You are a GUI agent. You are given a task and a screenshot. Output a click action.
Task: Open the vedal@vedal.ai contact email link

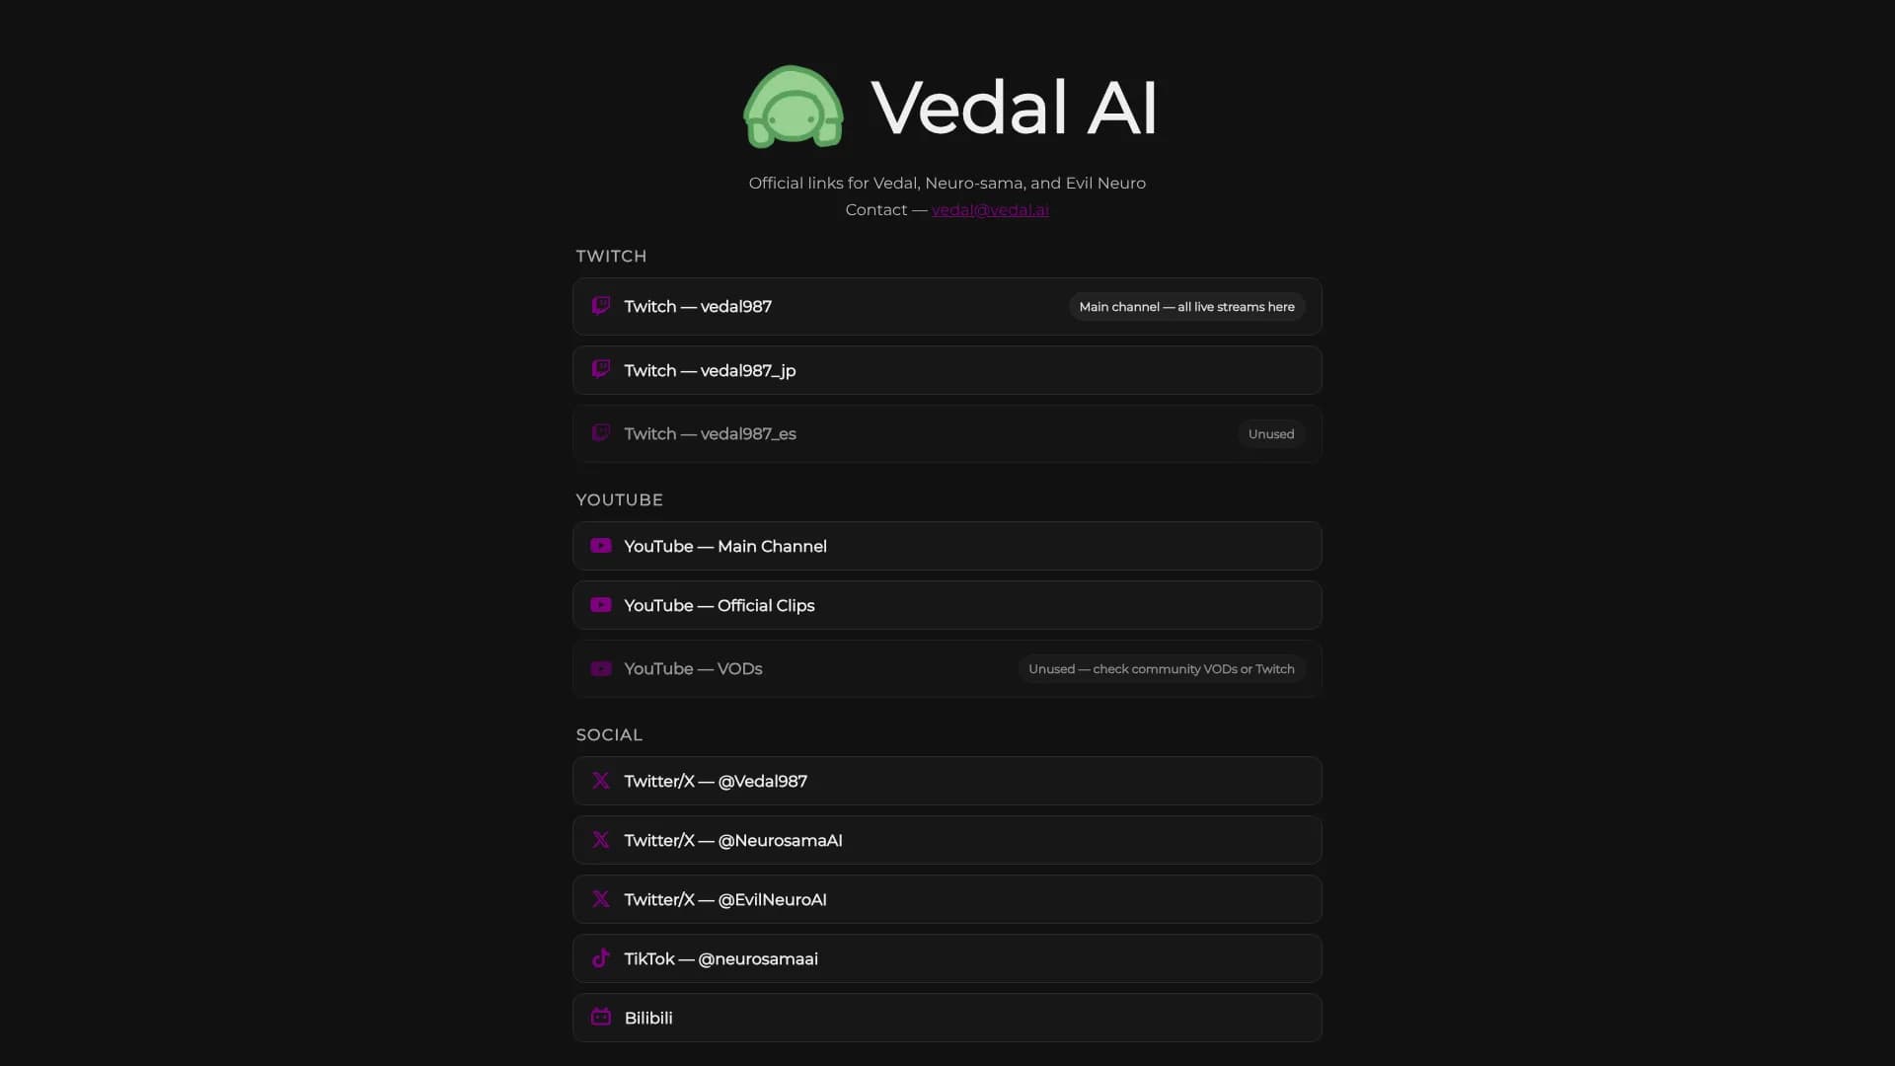pos(990,209)
